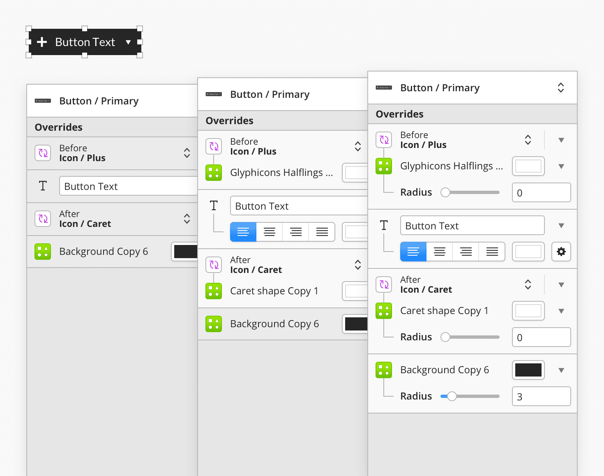Click the symbol swap icon for Before Icon / Plus in right panel
Screen dimensions: 604x476
coord(384,140)
